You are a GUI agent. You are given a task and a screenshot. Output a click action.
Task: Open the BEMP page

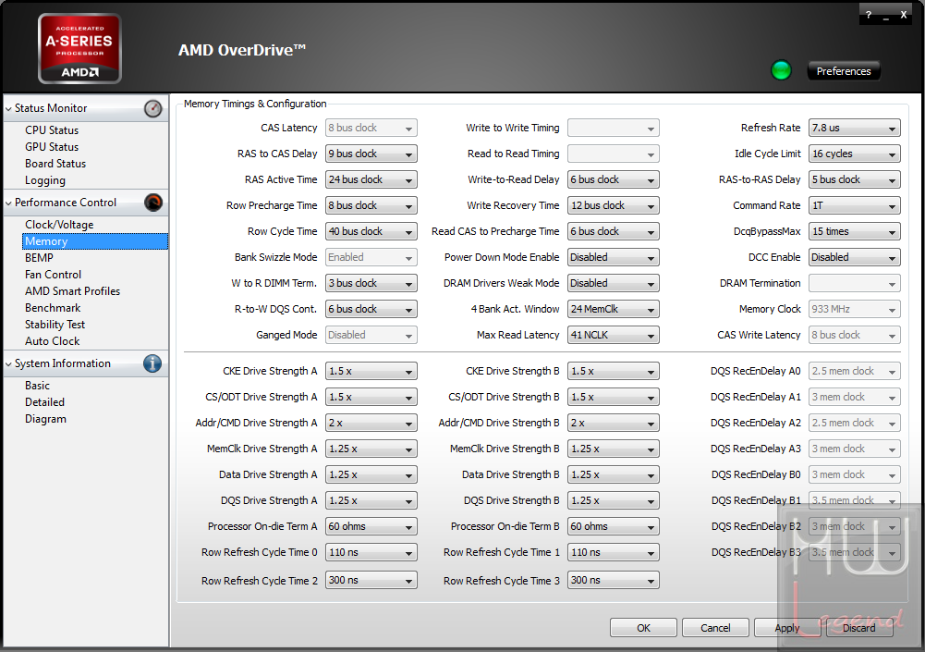point(39,257)
